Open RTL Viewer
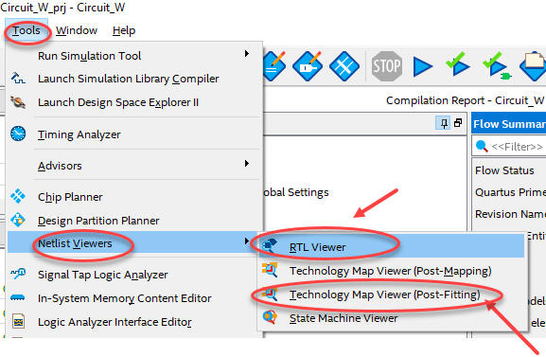The width and height of the screenshot is (546, 357). click(x=392, y=247)
